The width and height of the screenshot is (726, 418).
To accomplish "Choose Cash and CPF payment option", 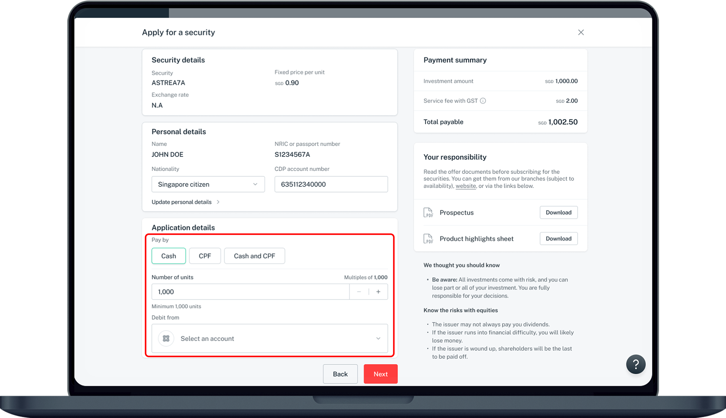I will point(254,256).
